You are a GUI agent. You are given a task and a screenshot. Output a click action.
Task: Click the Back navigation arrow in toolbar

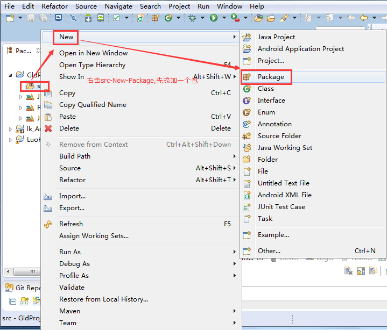tap(364, 18)
